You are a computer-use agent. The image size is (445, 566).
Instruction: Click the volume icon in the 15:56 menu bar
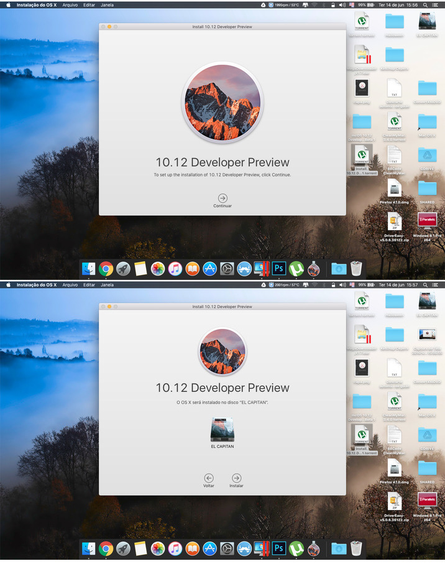click(x=342, y=5)
